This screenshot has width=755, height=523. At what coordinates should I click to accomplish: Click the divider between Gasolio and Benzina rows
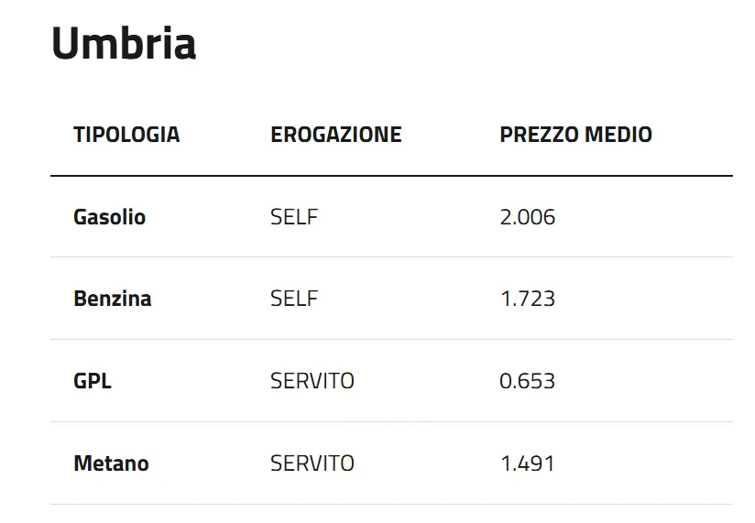[x=391, y=257]
